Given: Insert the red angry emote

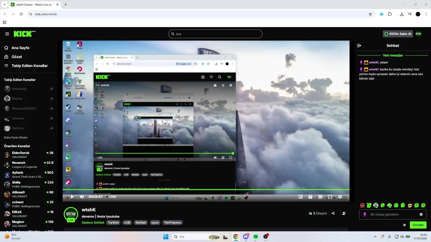Looking at the screenshot, I should (362, 205).
